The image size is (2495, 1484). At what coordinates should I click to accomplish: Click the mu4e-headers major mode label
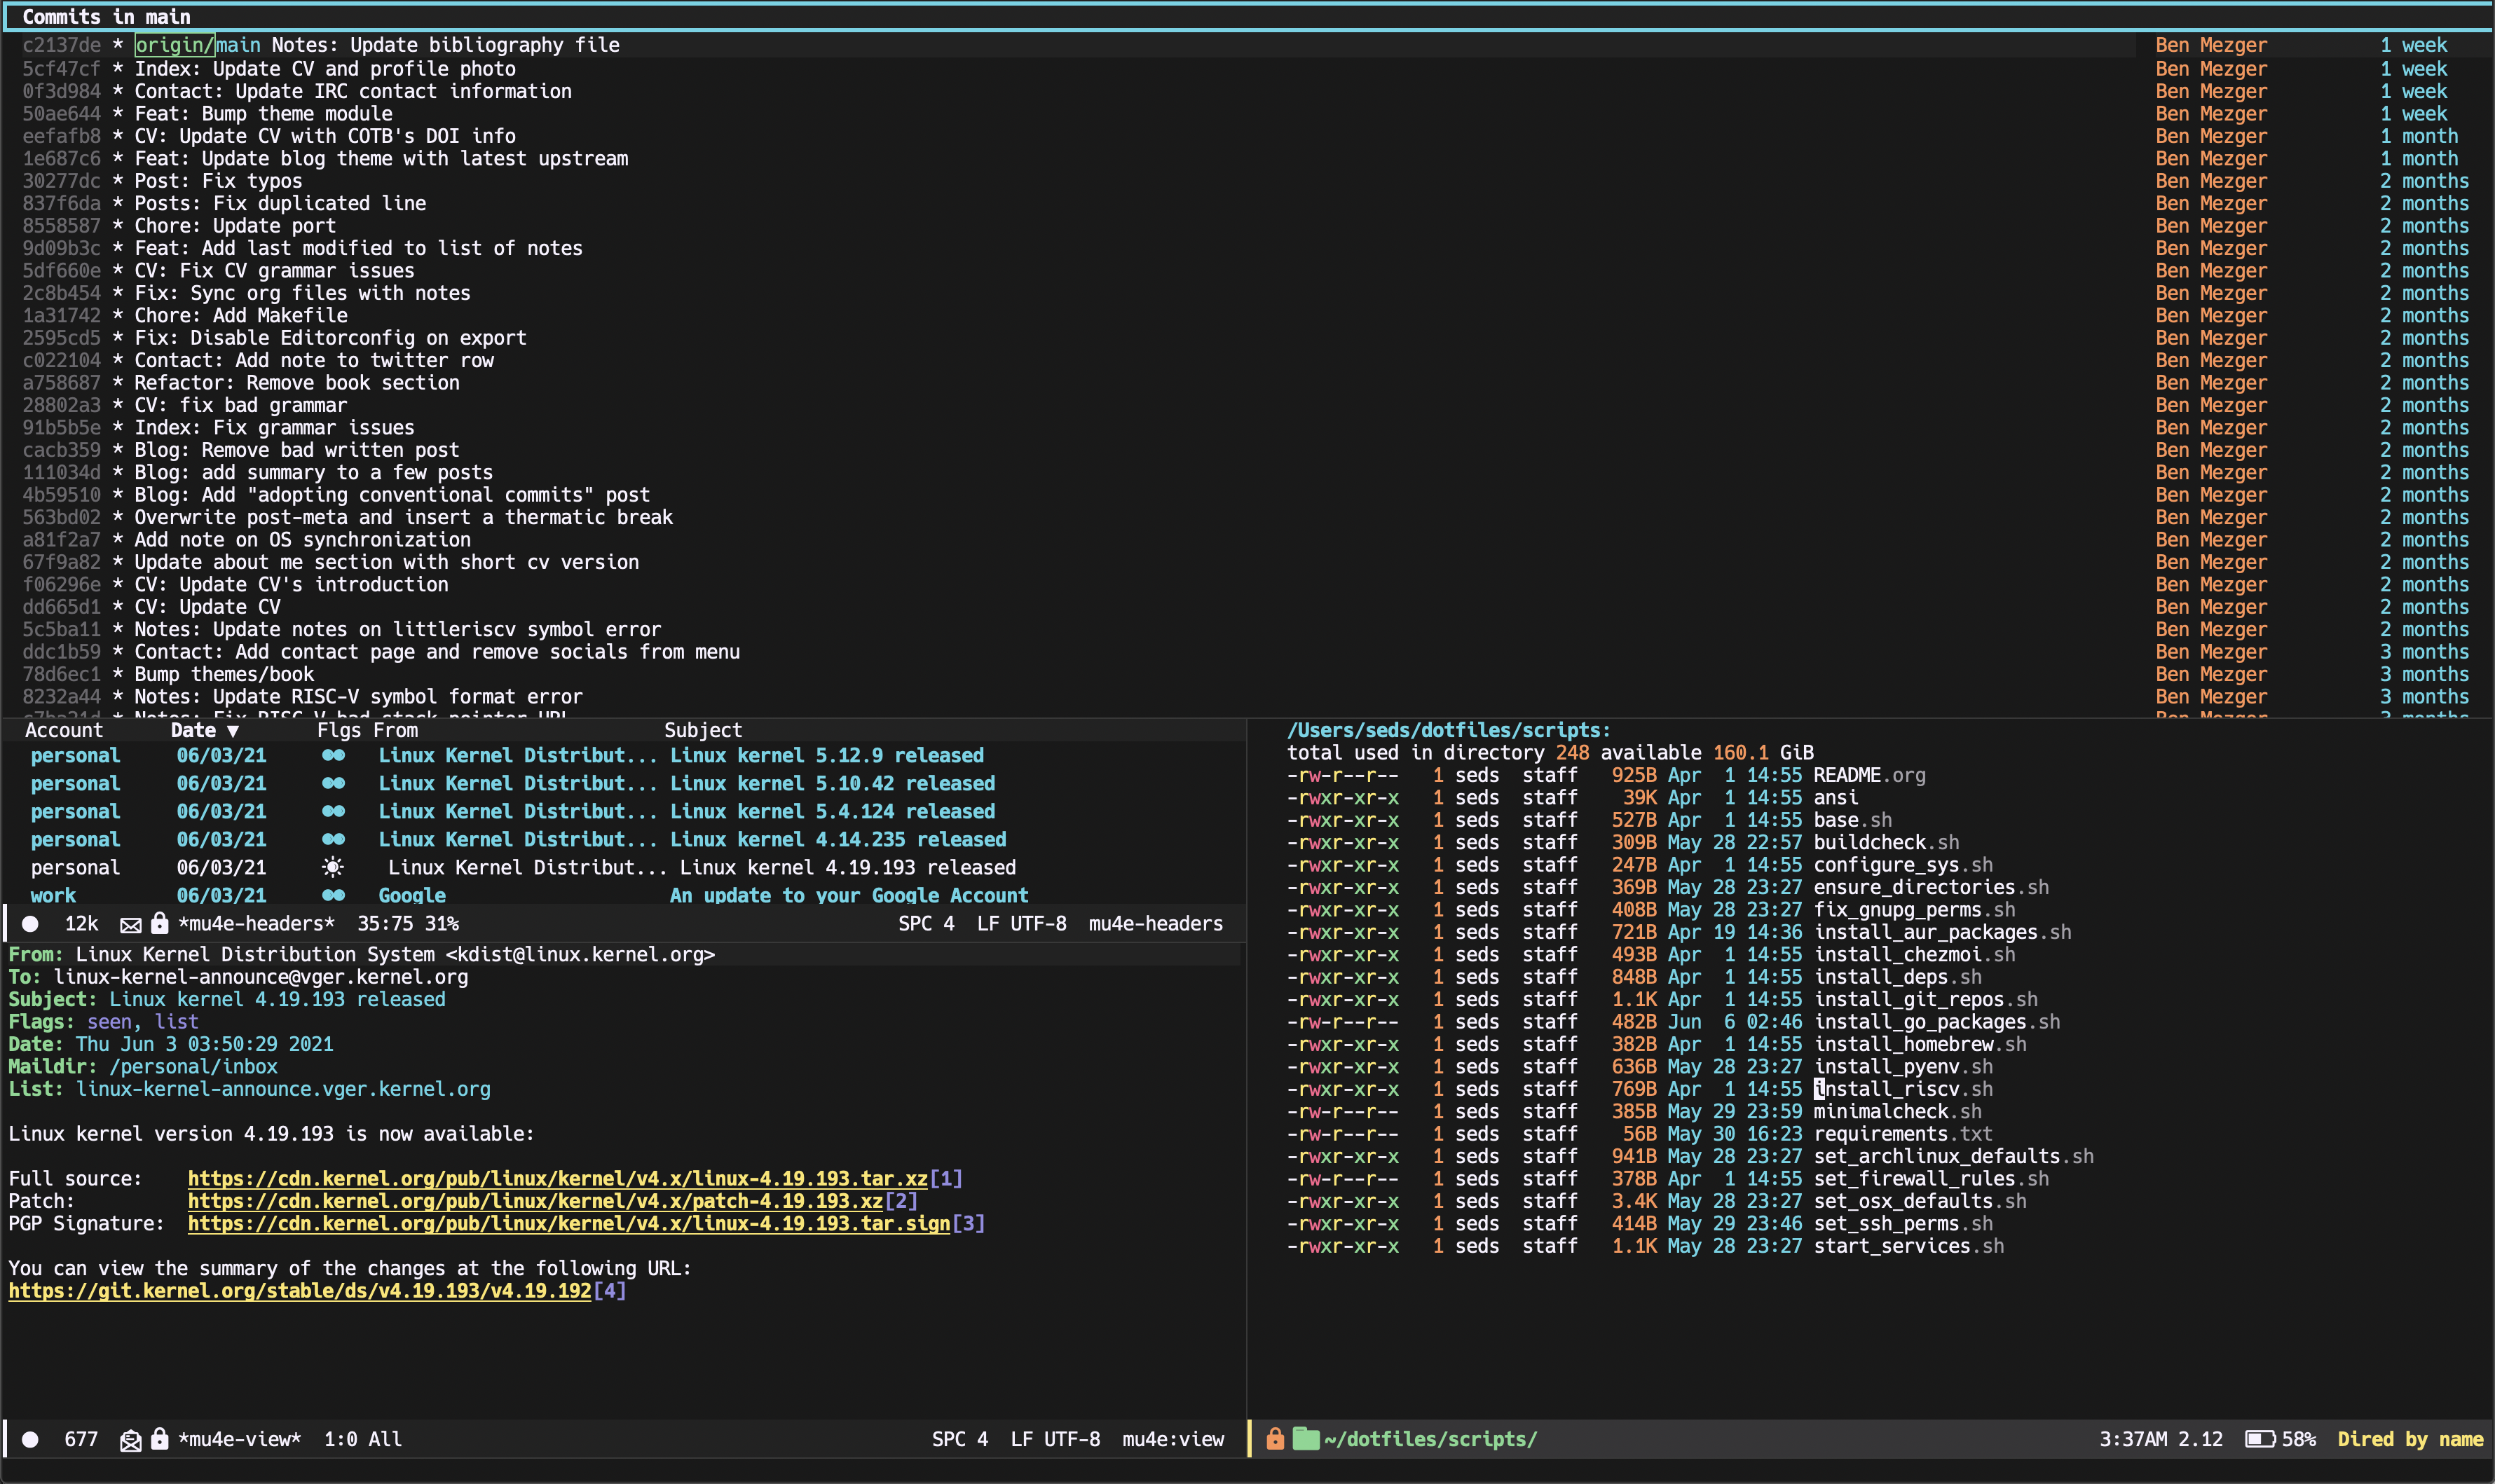(1155, 924)
